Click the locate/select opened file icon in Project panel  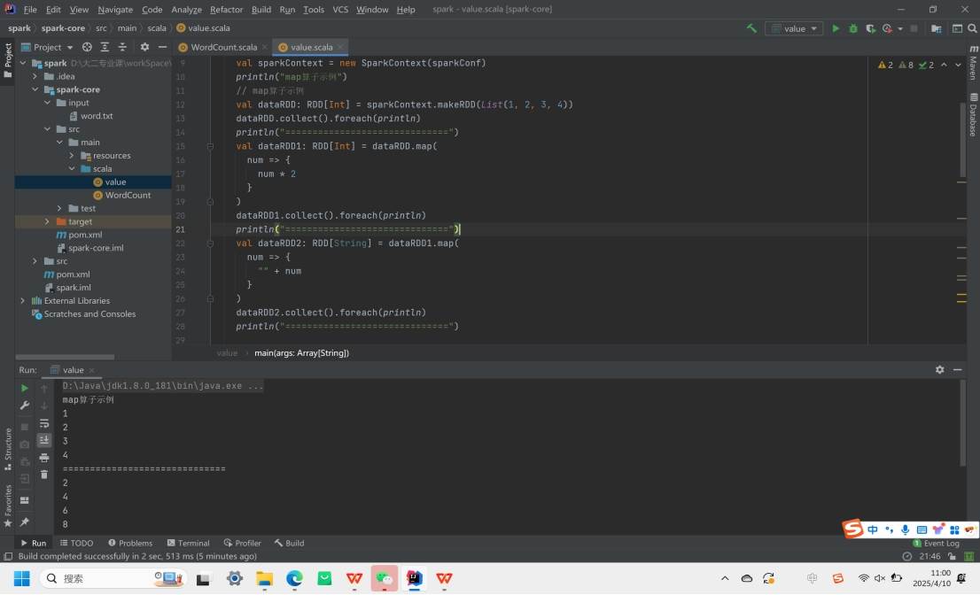87,47
